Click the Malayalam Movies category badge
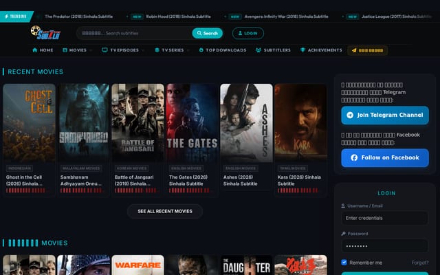 tap(81, 168)
